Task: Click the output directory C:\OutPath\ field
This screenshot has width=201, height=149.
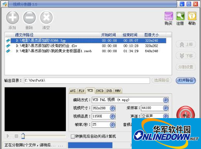Action: pyautogui.click(x=87, y=80)
